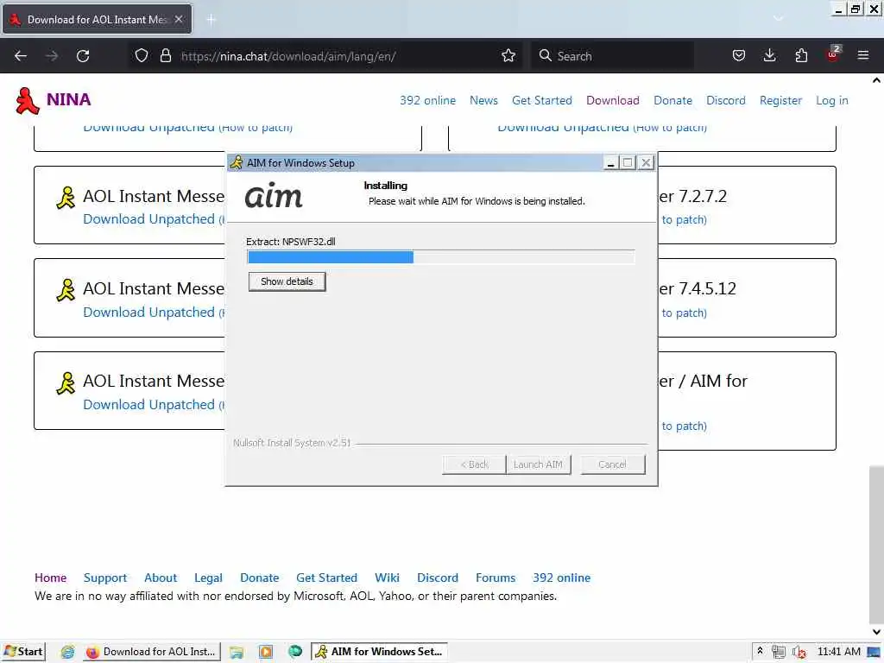Image resolution: width=884 pixels, height=663 pixels.
Task: Click Show details in the installer
Action: (287, 281)
